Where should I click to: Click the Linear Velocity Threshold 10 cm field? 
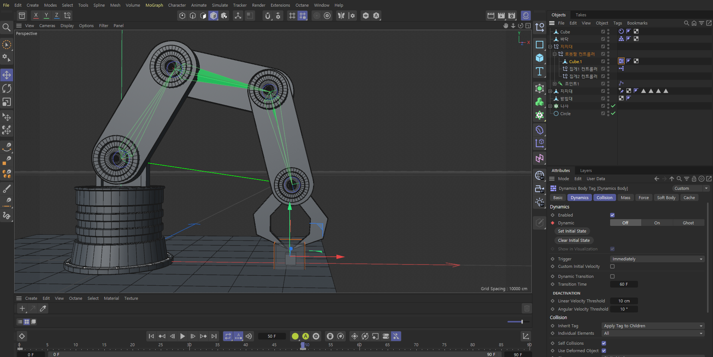pos(624,301)
